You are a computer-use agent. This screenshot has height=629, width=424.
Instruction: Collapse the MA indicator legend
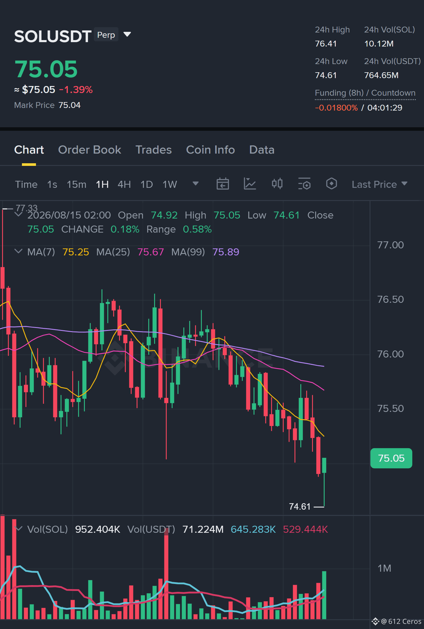click(x=18, y=251)
